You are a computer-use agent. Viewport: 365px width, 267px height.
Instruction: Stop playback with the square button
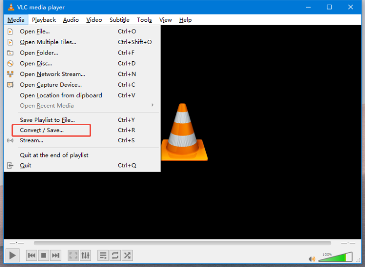coord(44,256)
